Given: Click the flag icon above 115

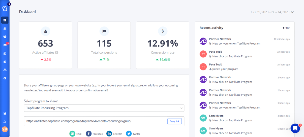Looking at the screenshot, I should tap(104, 31).
